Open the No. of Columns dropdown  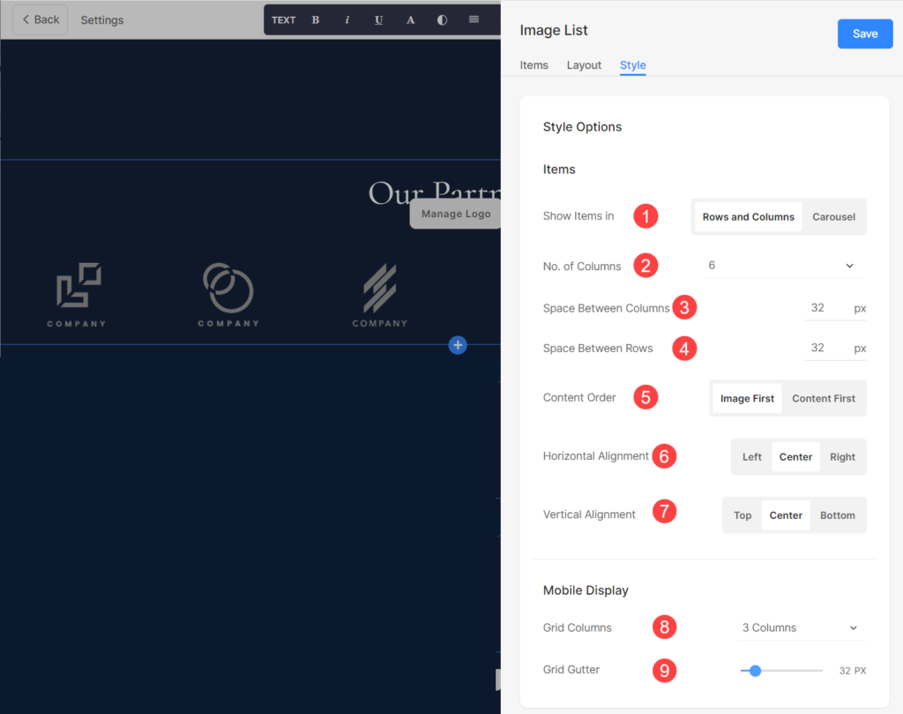tap(781, 266)
